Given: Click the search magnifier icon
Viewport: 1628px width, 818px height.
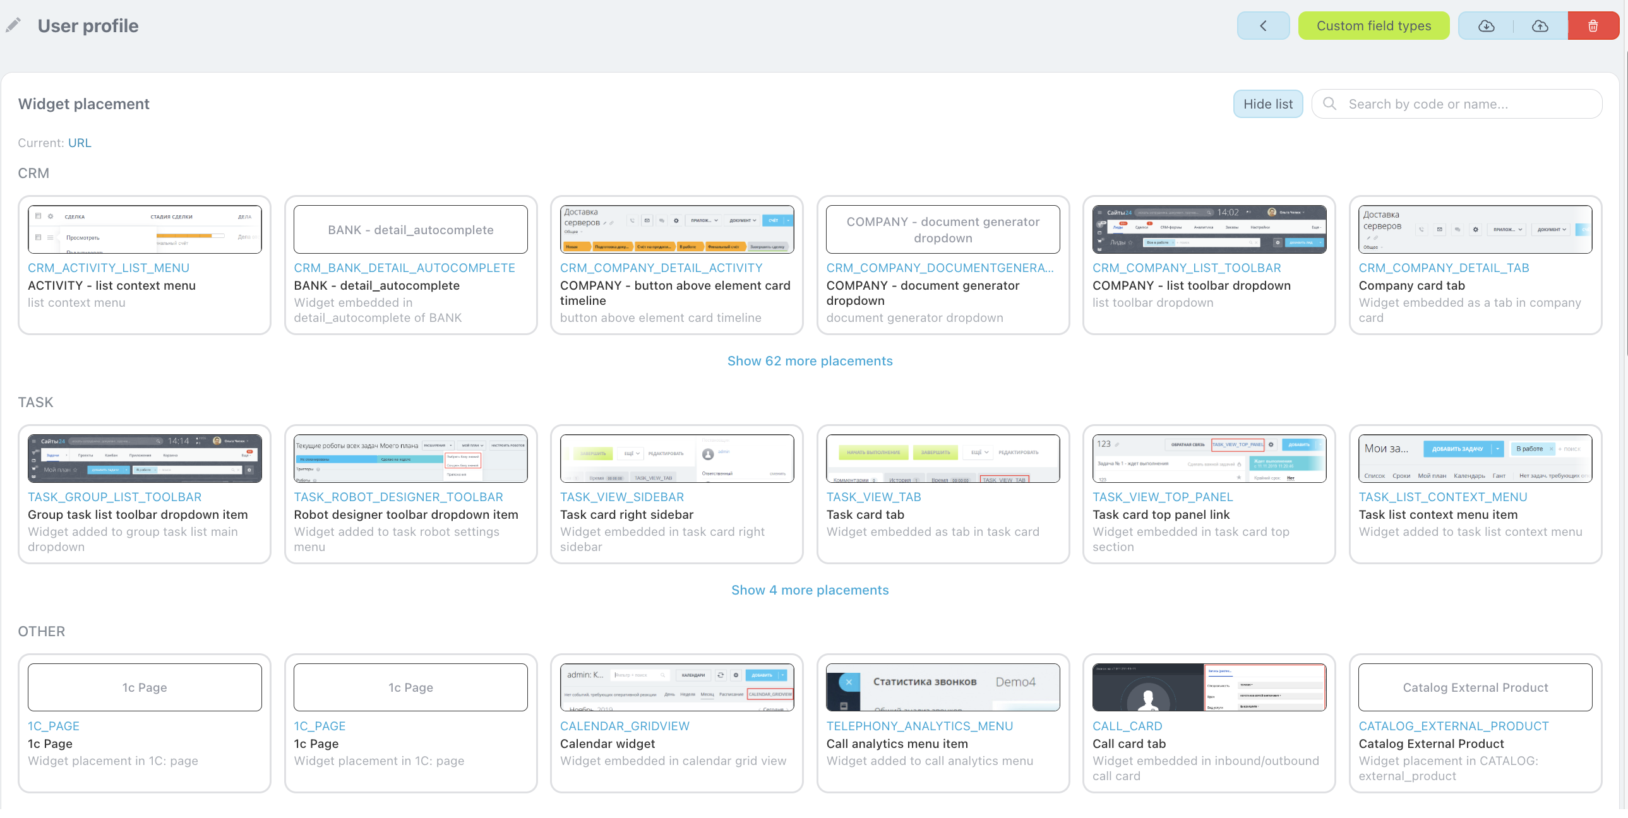Looking at the screenshot, I should pos(1329,104).
